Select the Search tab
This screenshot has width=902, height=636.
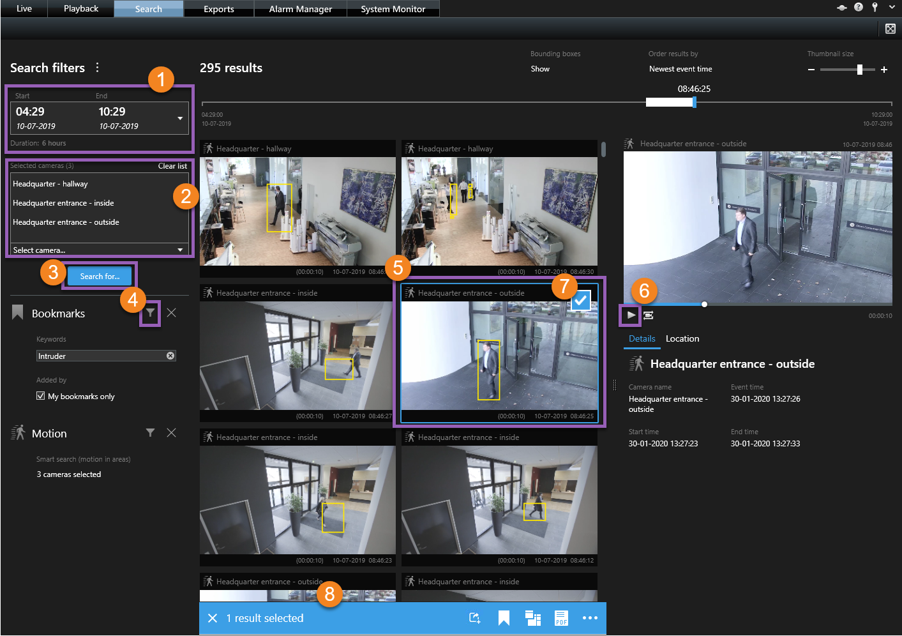[149, 9]
